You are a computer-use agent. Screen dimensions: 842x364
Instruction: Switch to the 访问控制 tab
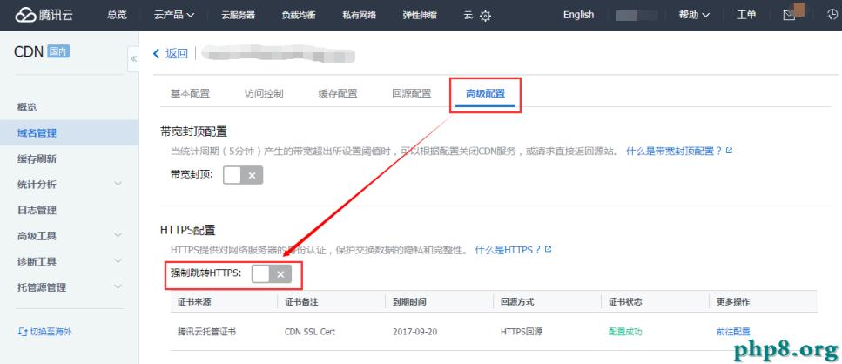(264, 93)
